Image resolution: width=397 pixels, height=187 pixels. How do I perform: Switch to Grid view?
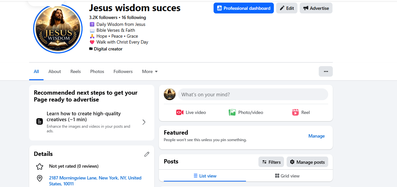(287, 176)
